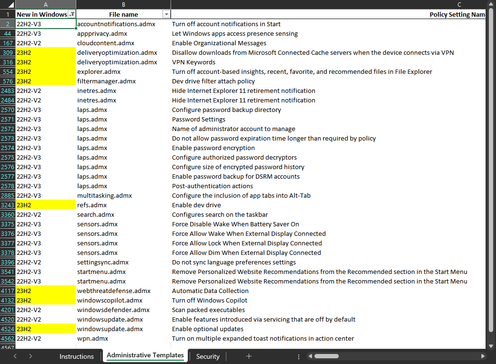Click the 'VPN Keywords' cell
Image resolution: width=496 pixels, height=364 pixels.
pyautogui.click(x=328, y=62)
